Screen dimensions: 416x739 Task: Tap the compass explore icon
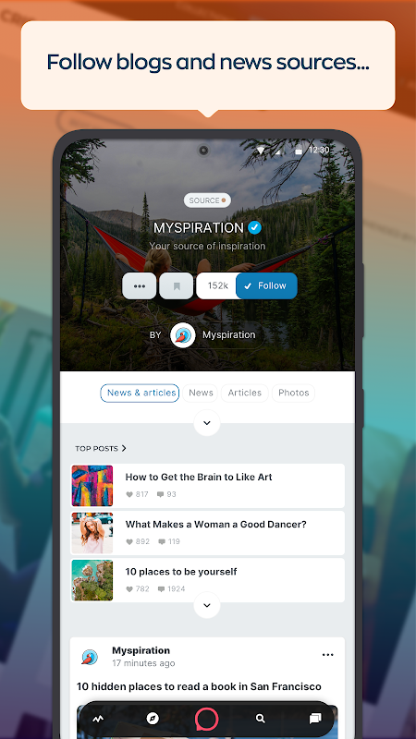point(153,719)
